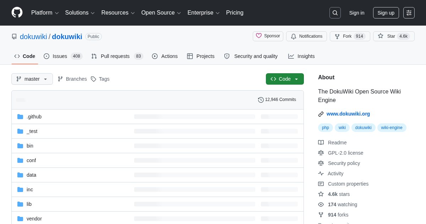Expand the Platform menu

click(x=45, y=13)
